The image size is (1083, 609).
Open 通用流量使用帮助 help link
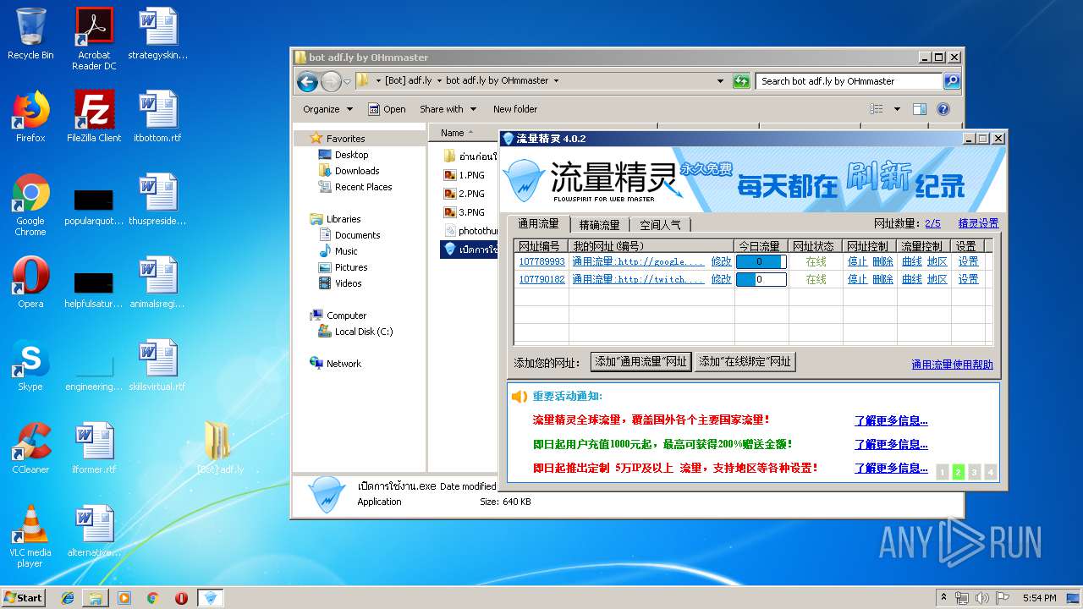click(x=952, y=365)
